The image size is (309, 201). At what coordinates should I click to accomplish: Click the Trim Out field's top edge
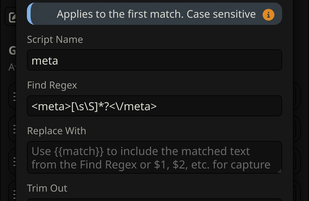tap(154, 200)
